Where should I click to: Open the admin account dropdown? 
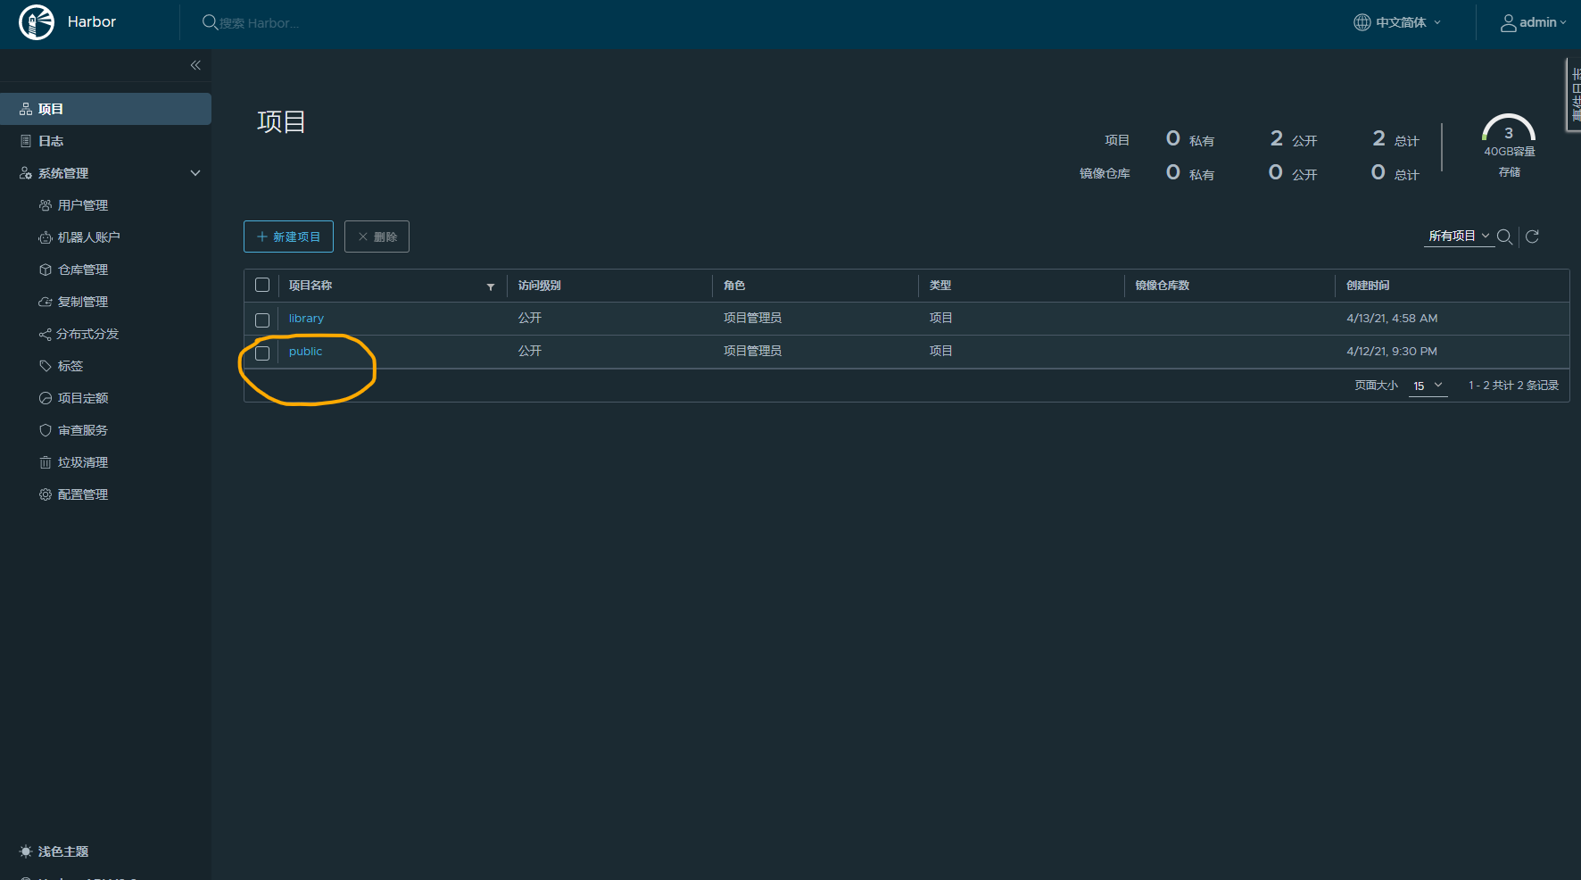pos(1534,22)
